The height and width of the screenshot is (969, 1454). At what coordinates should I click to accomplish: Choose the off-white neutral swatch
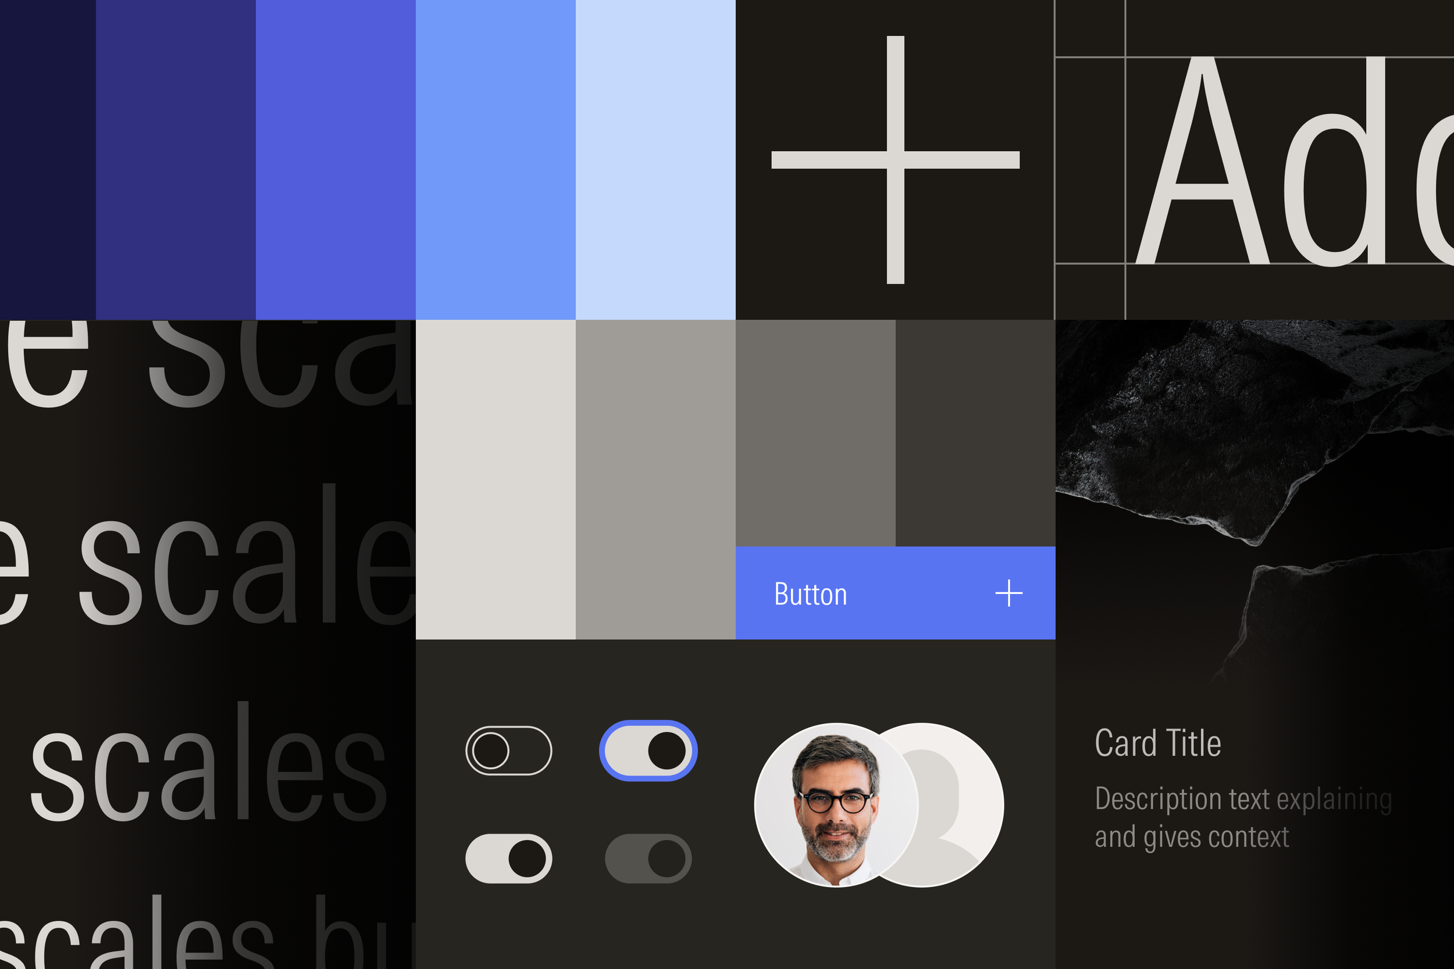click(x=495, y=479)
